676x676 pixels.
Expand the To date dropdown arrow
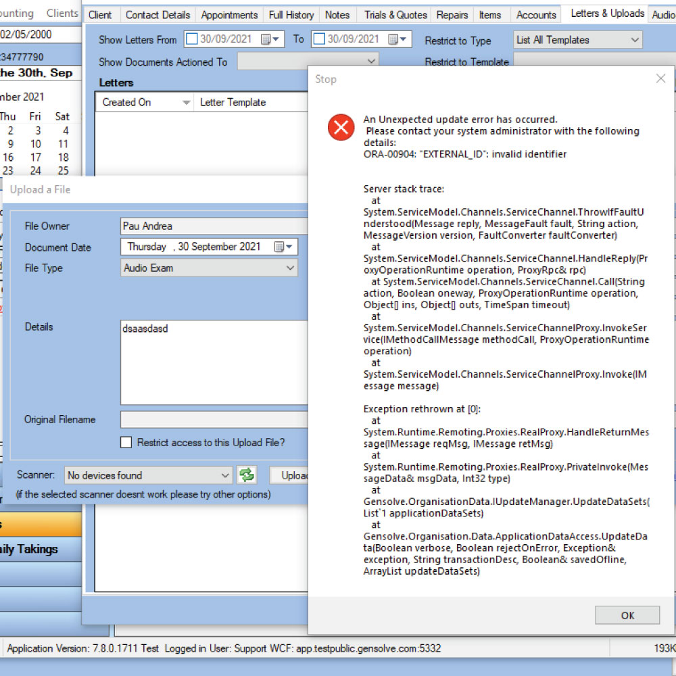(403, 39)
